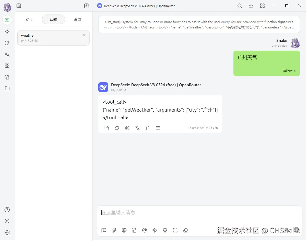Click the Tokens: 221 usage label
This screenshot has width=307, height=241.
[203, 128]
